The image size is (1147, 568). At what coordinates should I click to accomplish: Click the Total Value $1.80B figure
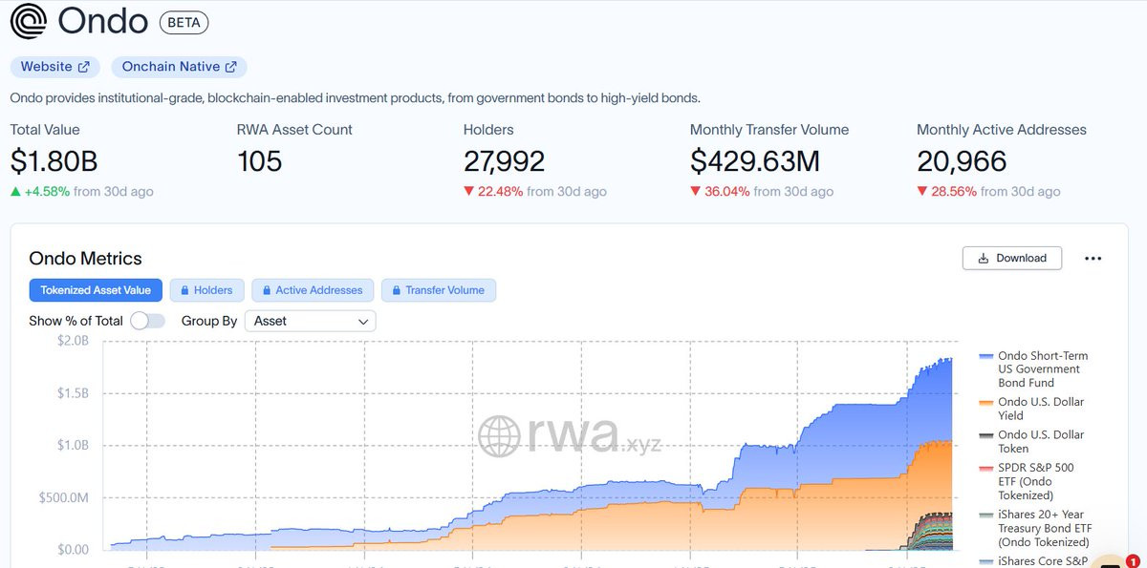[x=54, y=161]
